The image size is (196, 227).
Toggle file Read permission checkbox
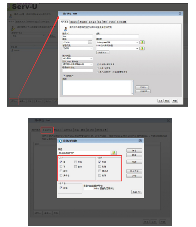(61, 162)
